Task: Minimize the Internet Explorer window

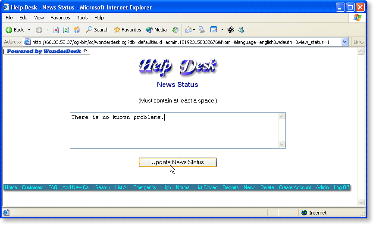Action: tap(340, 7)
